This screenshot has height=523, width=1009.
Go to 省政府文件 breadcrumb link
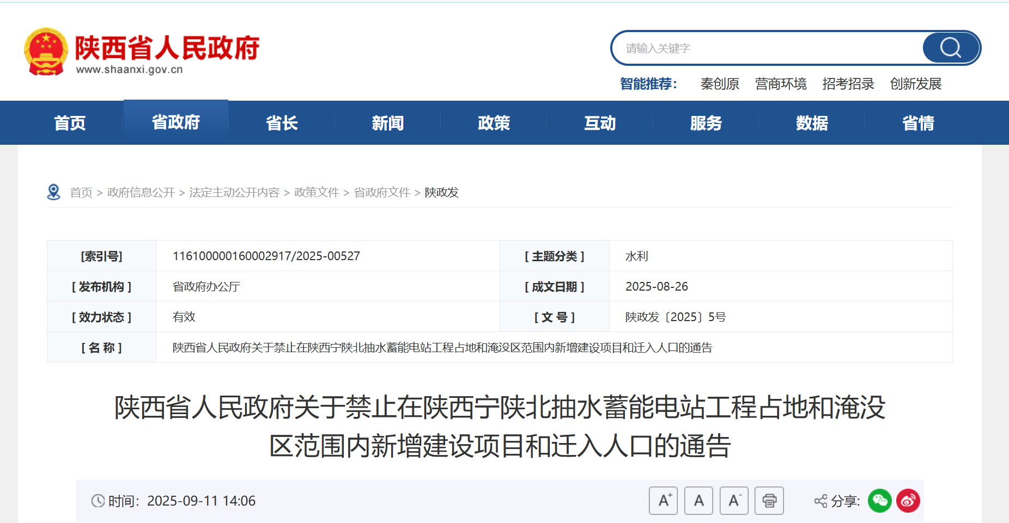(x=382, y=193)
